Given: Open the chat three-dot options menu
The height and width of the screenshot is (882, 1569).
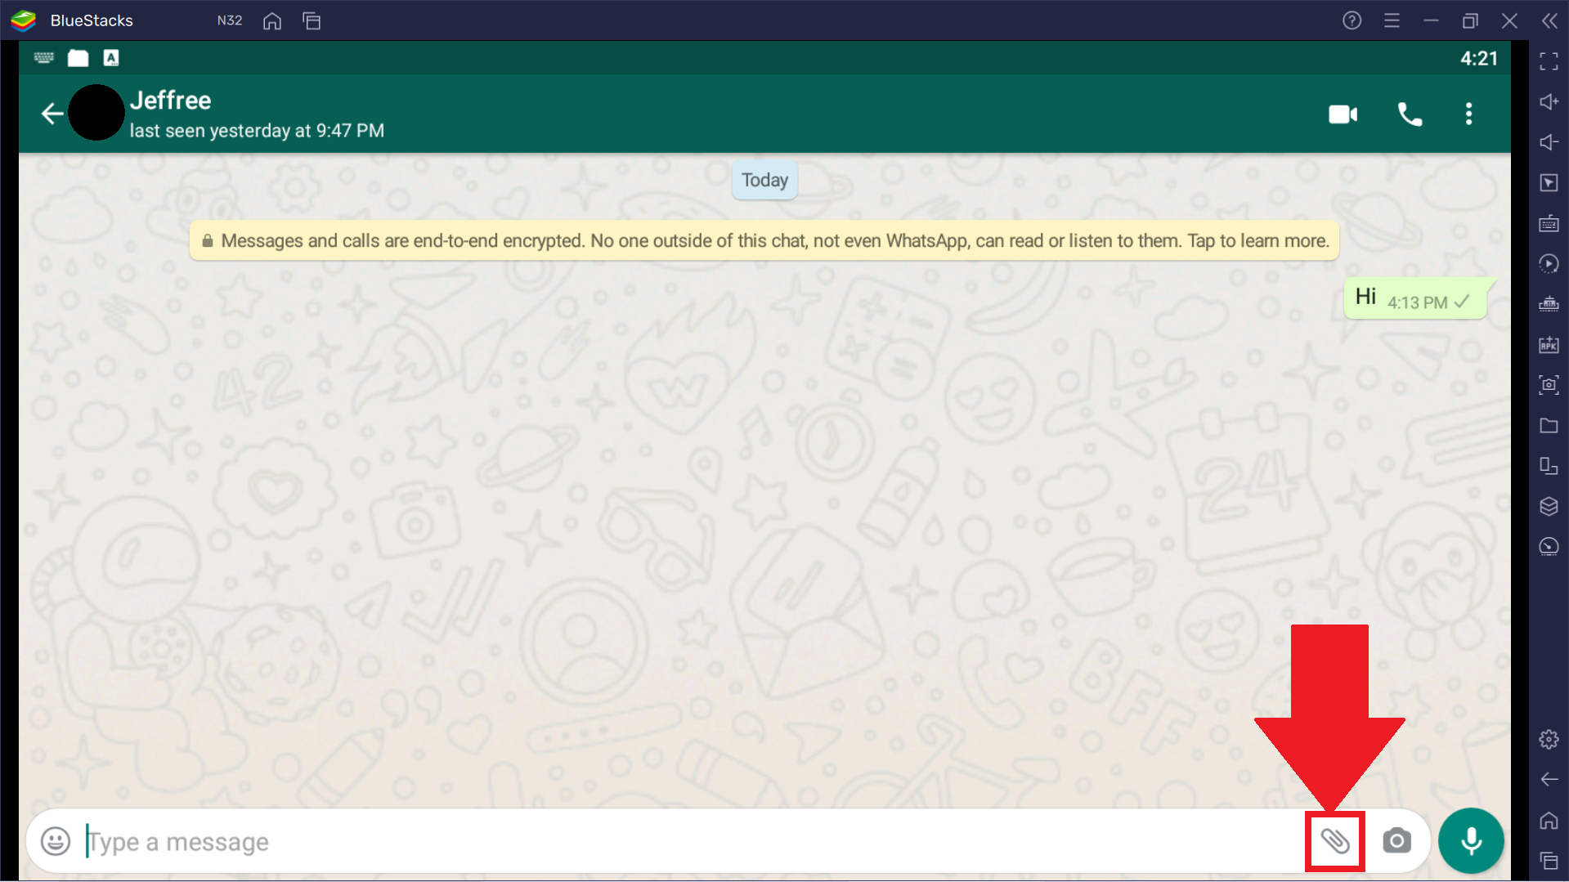Looking at the screenshot, I should coord(1468,114).
